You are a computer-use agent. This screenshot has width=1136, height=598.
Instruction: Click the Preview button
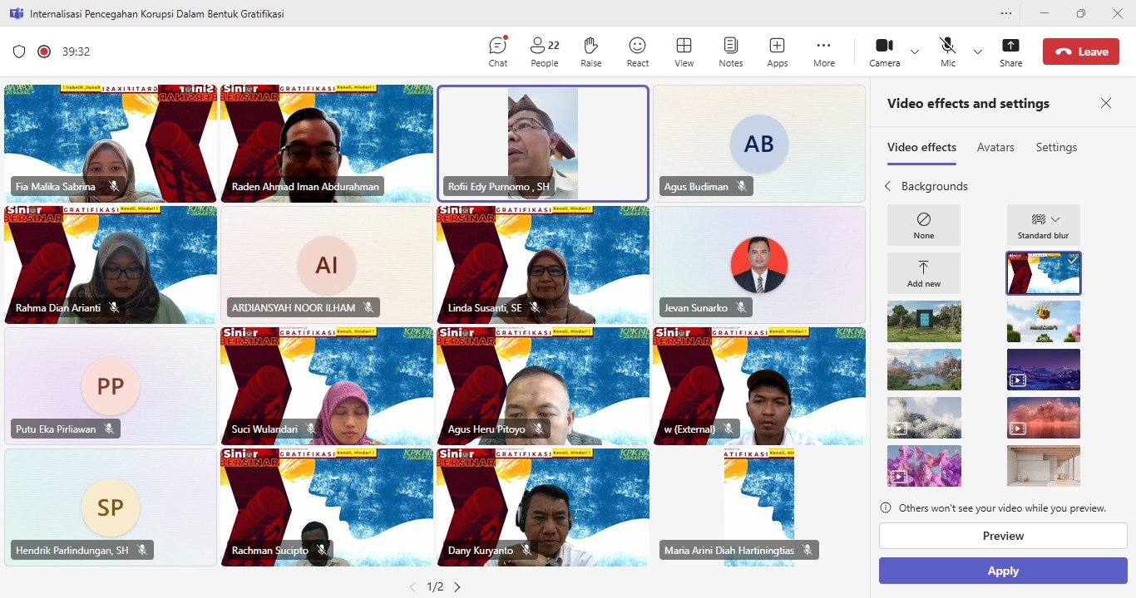point(1002,536)
